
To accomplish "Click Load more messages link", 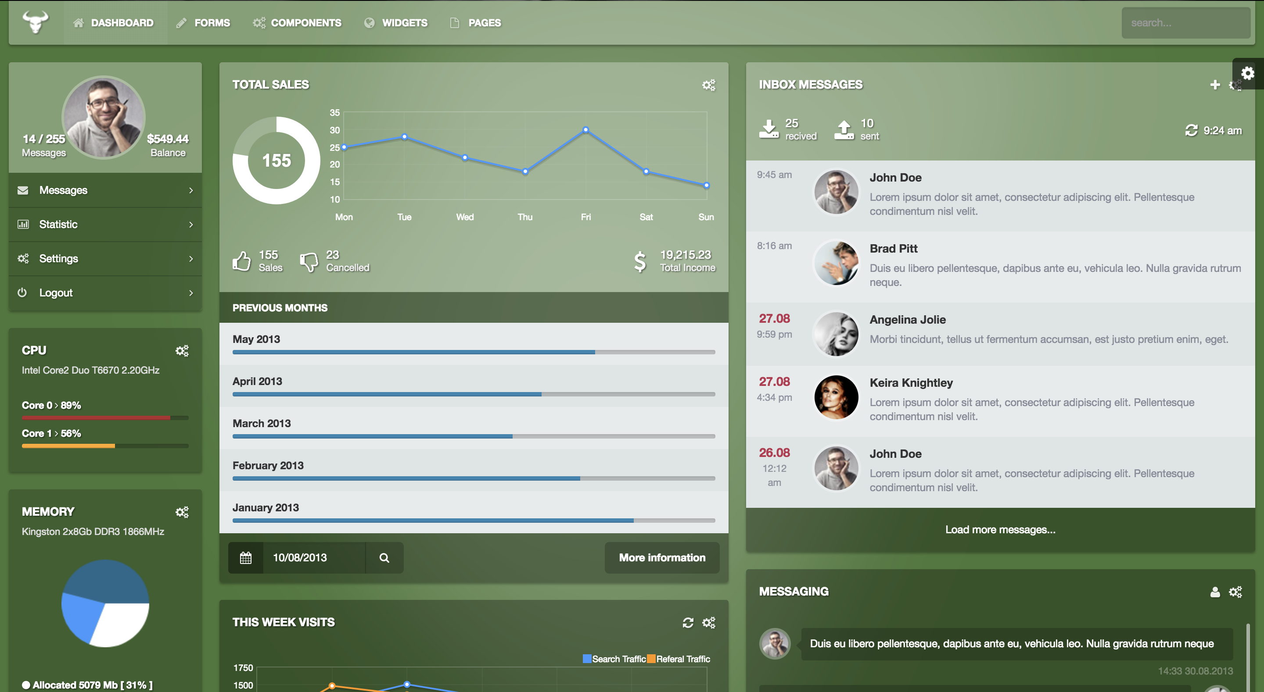I will (x=1000, y=530).
